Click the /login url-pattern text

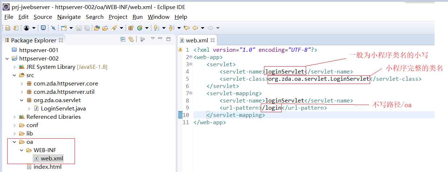coord(272,108)
